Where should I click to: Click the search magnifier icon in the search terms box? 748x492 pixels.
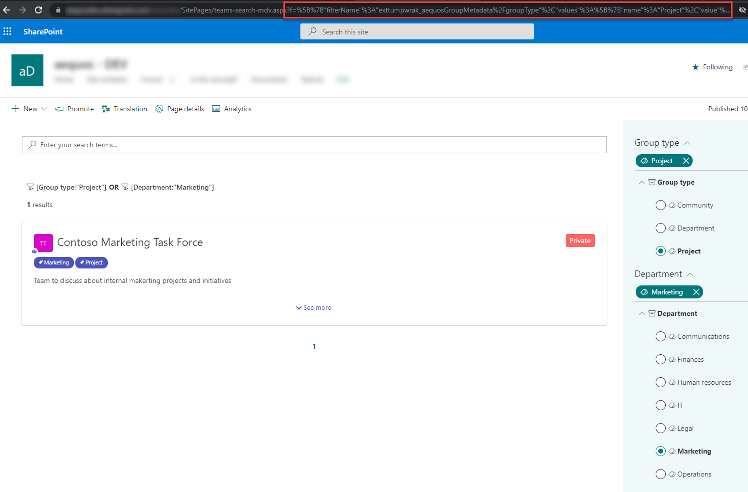pyautogui.click(x=32, y=145)
